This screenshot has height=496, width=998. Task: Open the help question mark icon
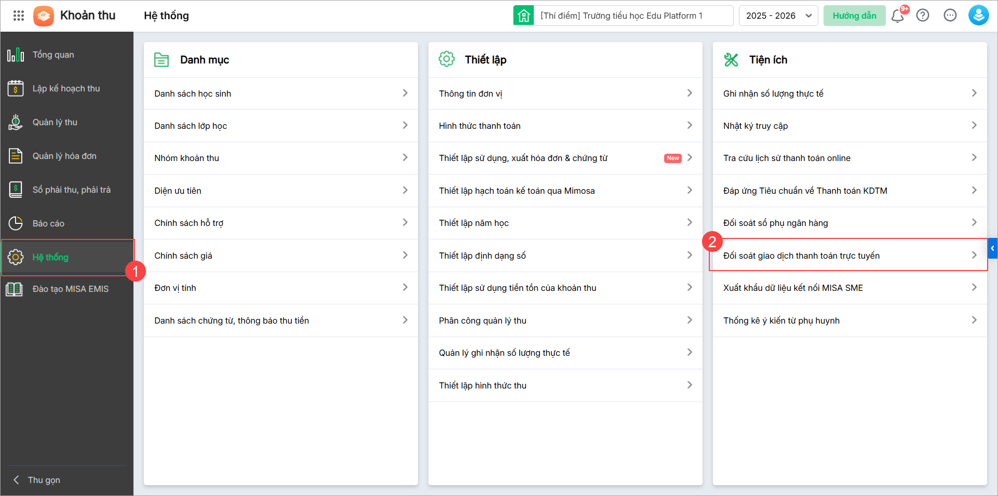[923, 16]
